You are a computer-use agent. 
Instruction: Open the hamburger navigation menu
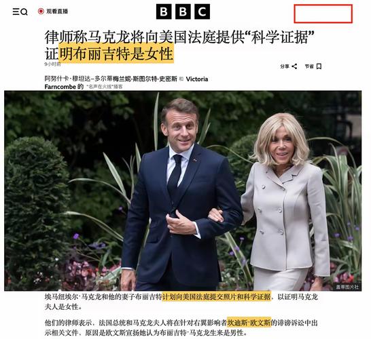click(16, 12)
